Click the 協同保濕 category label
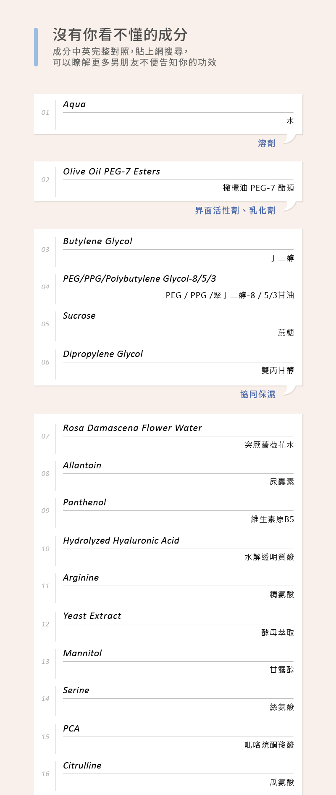 (258, 394)
